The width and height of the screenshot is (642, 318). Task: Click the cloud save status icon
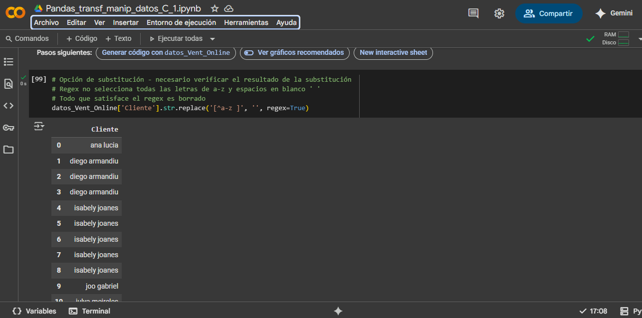coord(228,8)
